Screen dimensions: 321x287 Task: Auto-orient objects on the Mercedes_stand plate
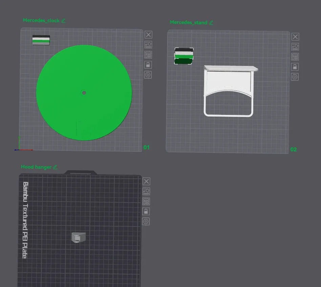tap(295, 47)
